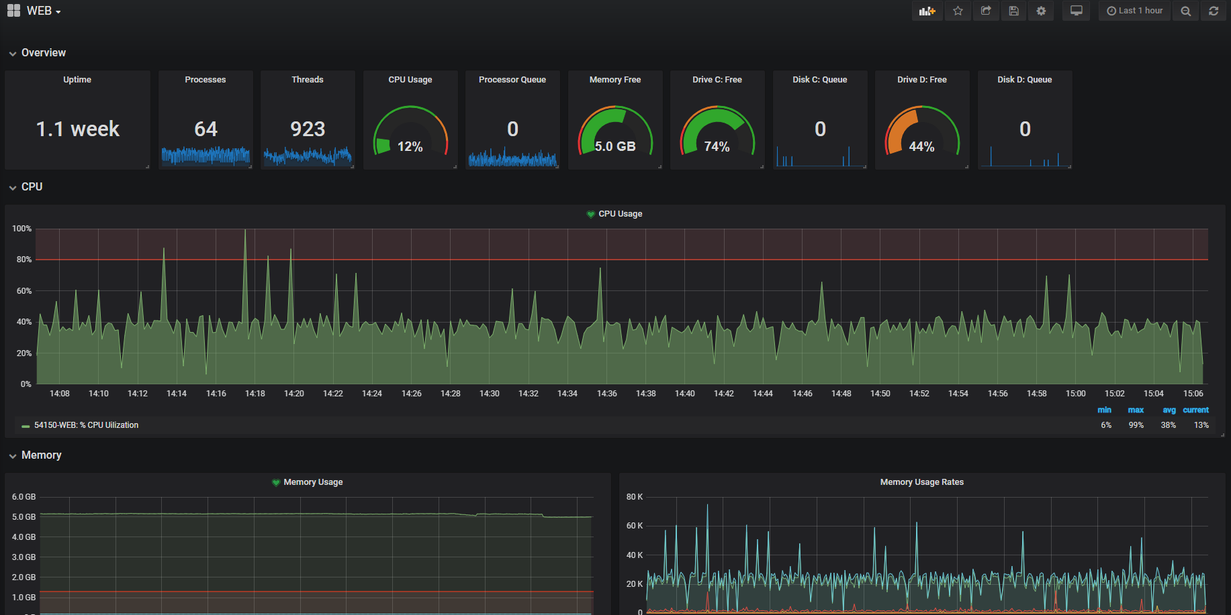1231x615 pixels.
Task: Collapse the Overview row
Action: [38, 53]
